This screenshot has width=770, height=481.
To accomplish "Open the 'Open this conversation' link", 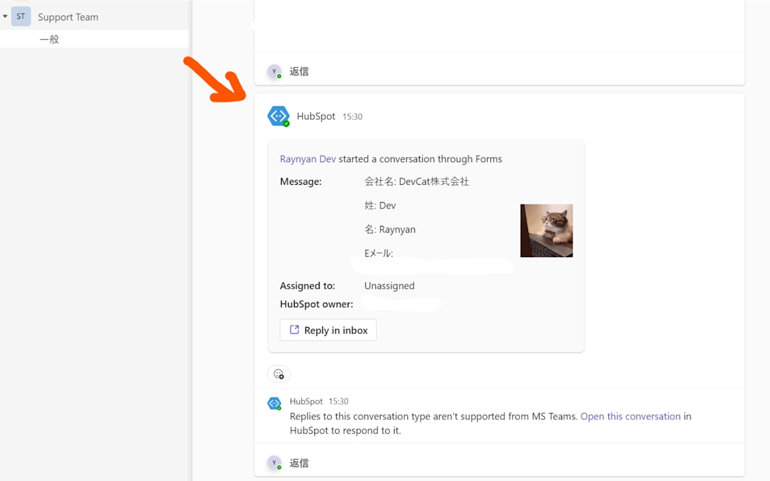I will tap(630, 416).
